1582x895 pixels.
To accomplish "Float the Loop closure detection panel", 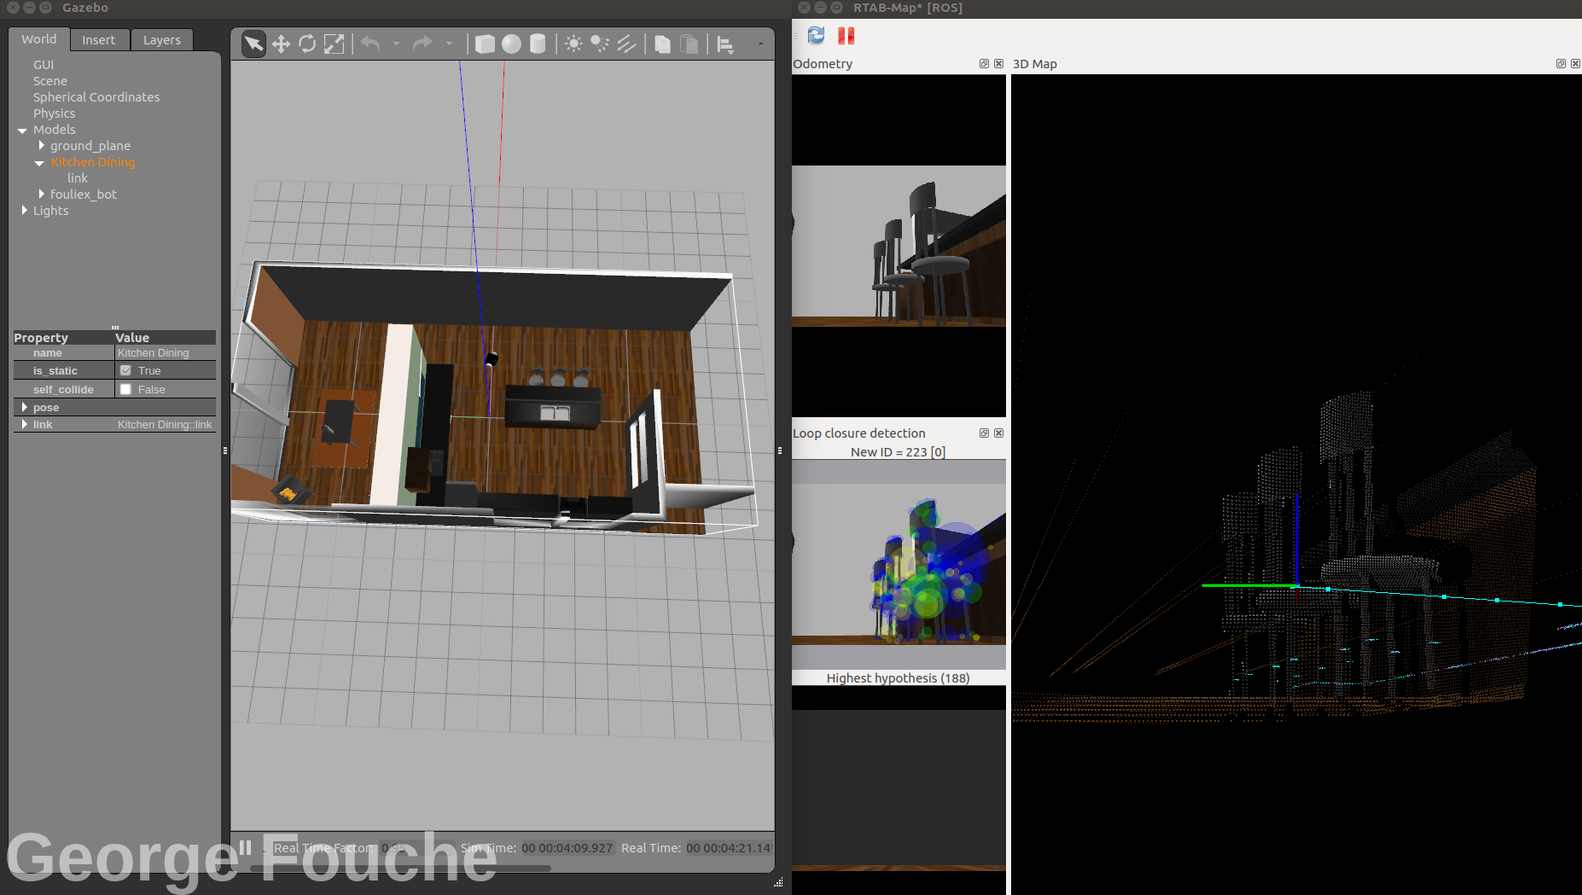I will pyautogui.click(x=984, y=433).
